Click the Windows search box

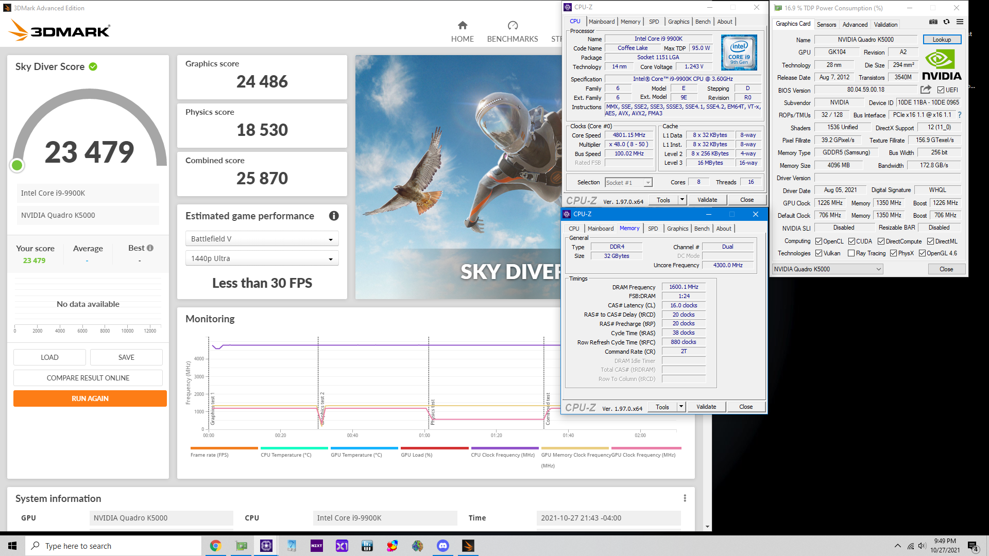(113, 546)
